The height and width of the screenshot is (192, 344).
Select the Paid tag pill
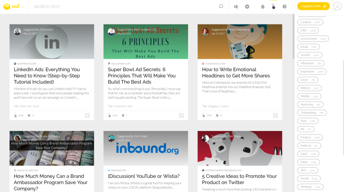[308, 121]
